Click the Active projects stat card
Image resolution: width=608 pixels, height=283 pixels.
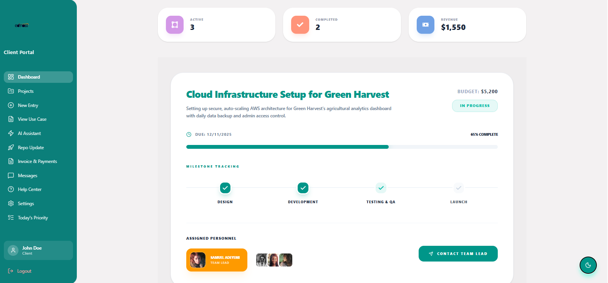[x=217, y=25]
